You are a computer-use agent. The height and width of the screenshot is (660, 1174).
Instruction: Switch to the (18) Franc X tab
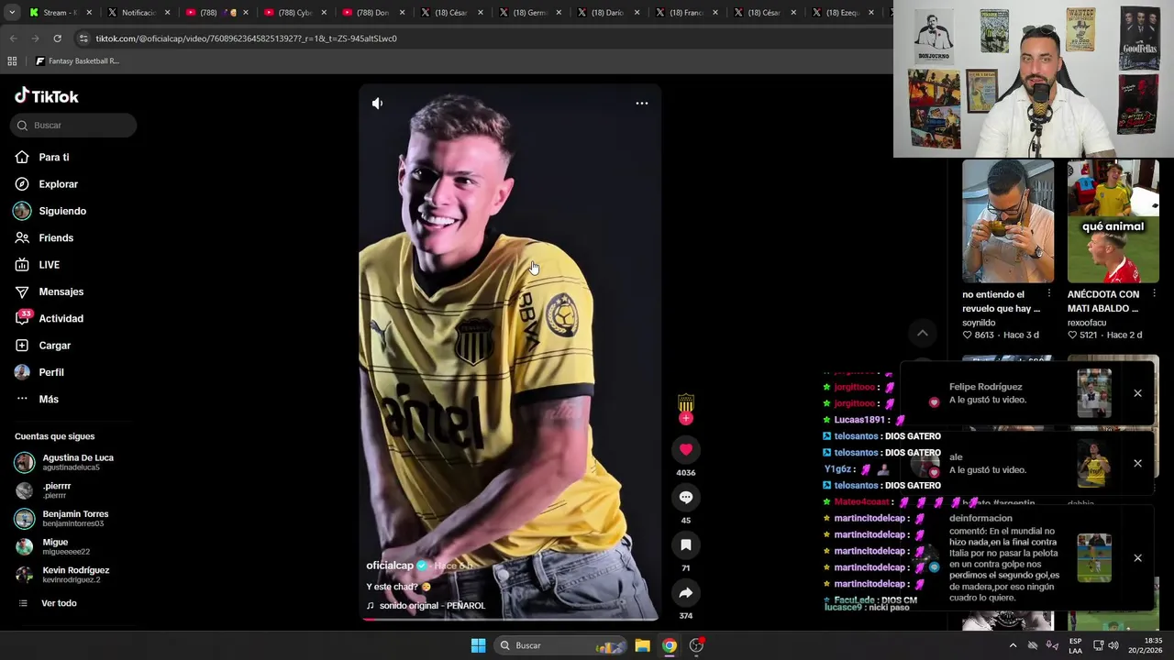click(x=685, y=13)
